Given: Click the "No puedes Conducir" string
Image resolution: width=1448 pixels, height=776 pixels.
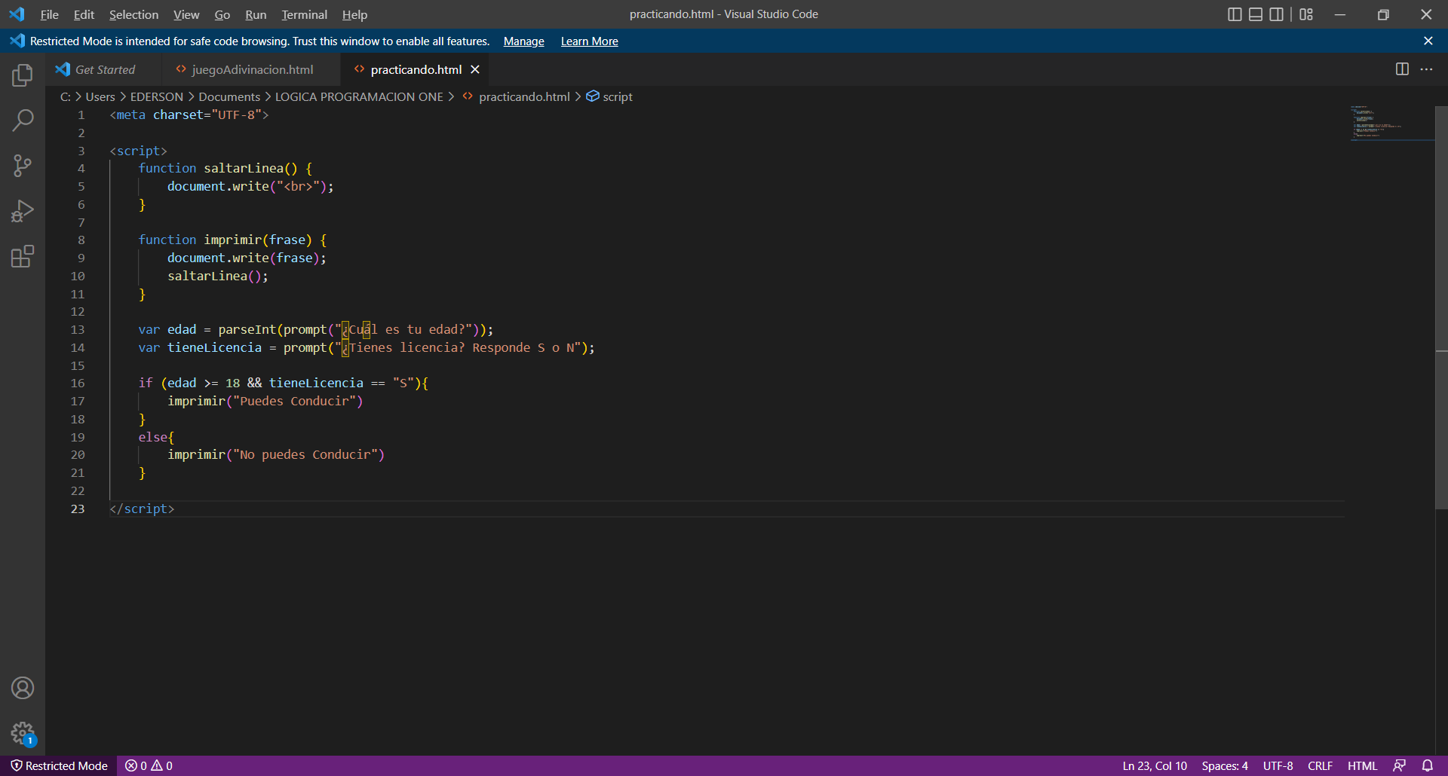Looking at the screenshot, I should 305,454.
